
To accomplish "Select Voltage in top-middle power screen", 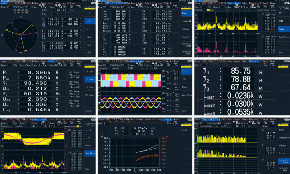I will pyautogui.click(x=186, y=29).
